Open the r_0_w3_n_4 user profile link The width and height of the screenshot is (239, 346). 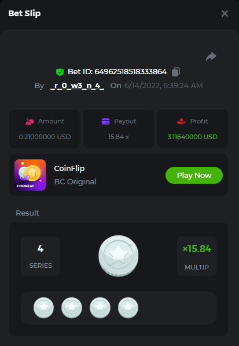(77, 86)
